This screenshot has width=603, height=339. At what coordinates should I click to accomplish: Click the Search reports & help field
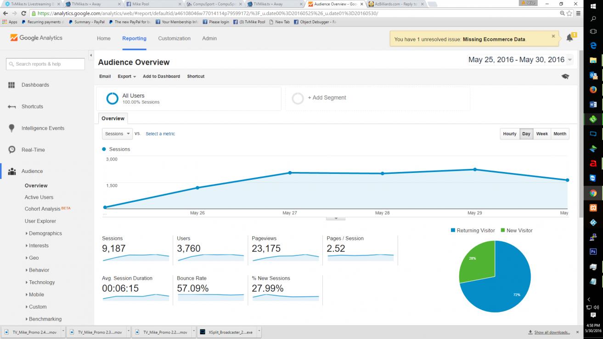tap(45, 64)
